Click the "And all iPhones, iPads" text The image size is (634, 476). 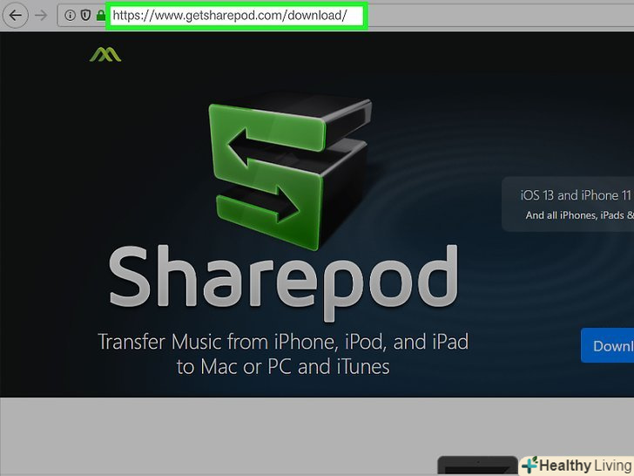tap(579, 215)
